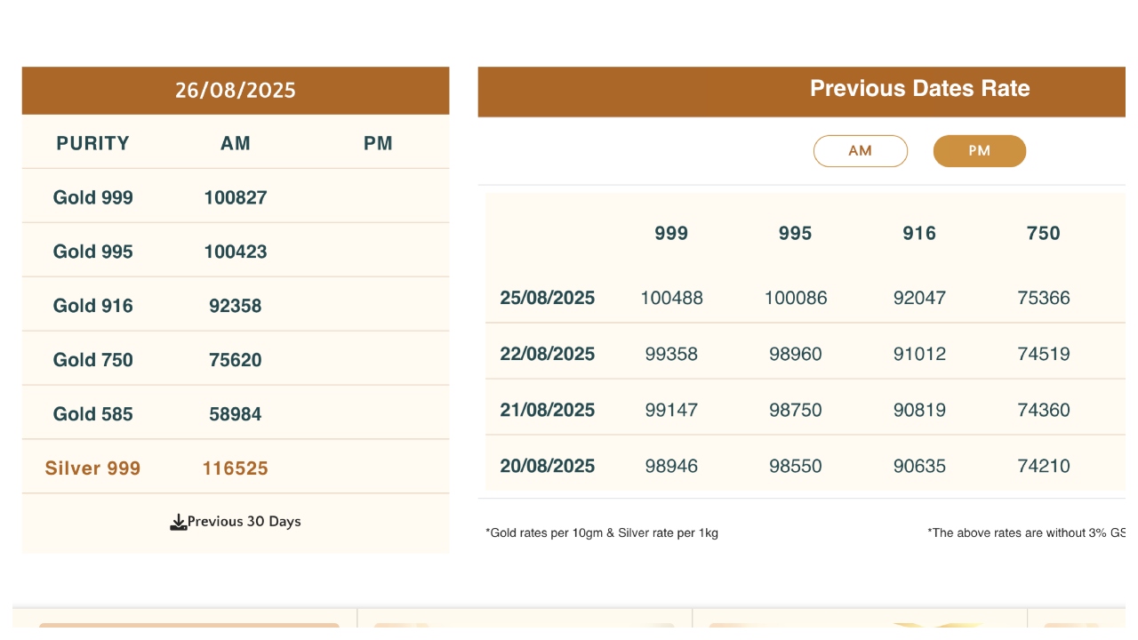Select the 25/08/2025 date row
The width and height of the screenshot is (1138, 640).
point(548,298)
